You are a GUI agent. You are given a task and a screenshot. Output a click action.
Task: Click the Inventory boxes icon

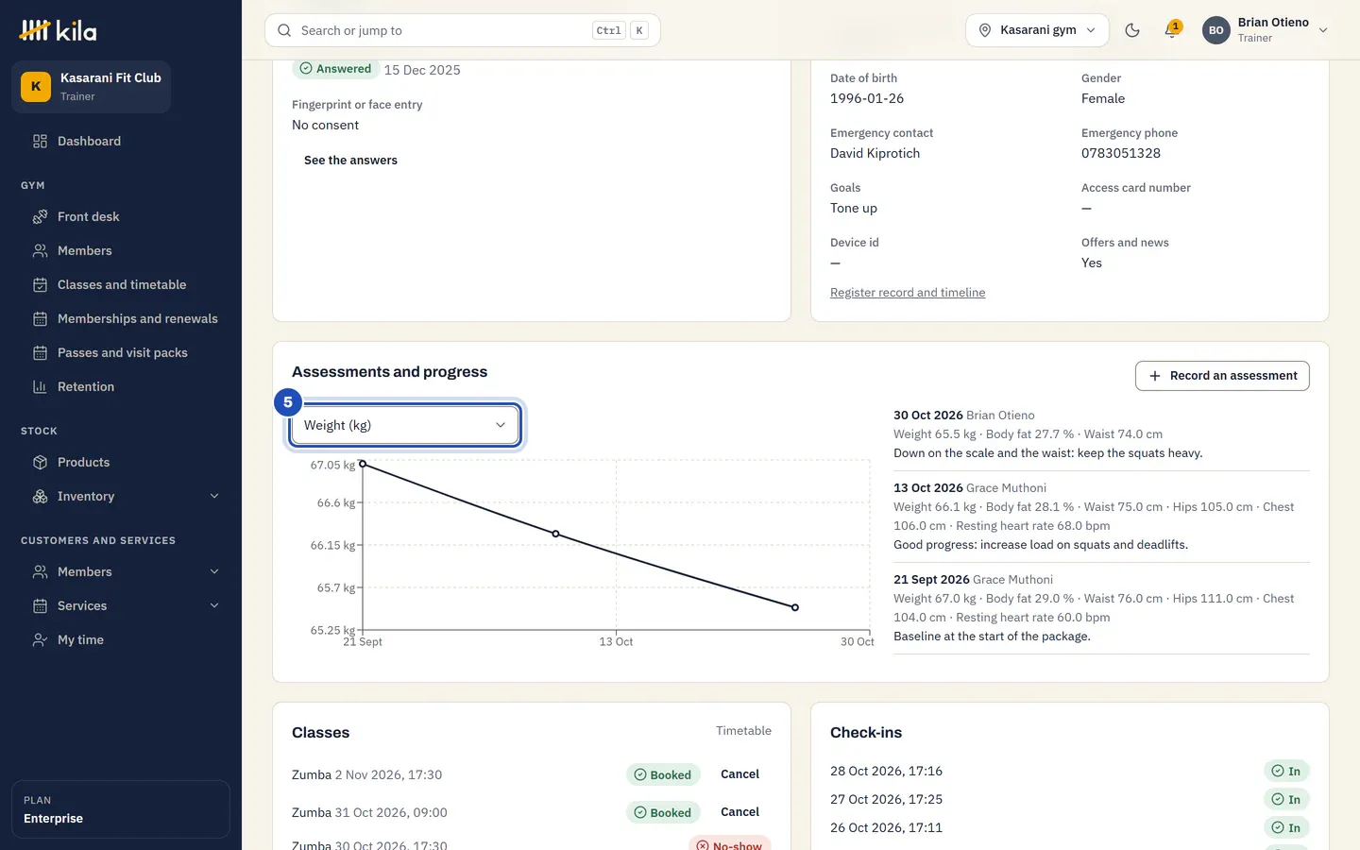(40, 497)
